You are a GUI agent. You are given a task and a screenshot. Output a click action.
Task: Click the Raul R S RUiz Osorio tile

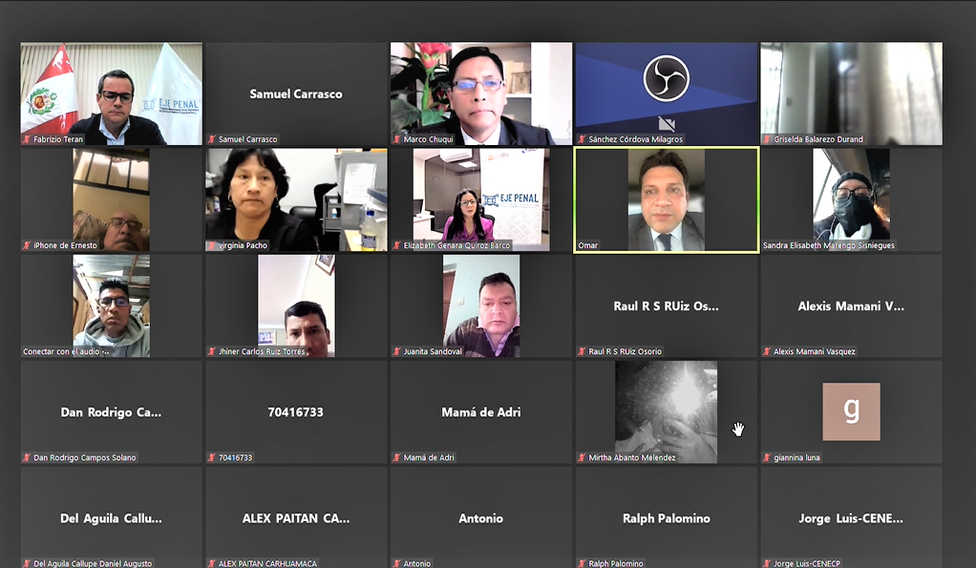(x=666, y=306)
